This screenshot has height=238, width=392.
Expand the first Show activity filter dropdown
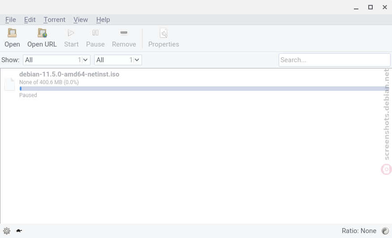(x=56, y=60)
